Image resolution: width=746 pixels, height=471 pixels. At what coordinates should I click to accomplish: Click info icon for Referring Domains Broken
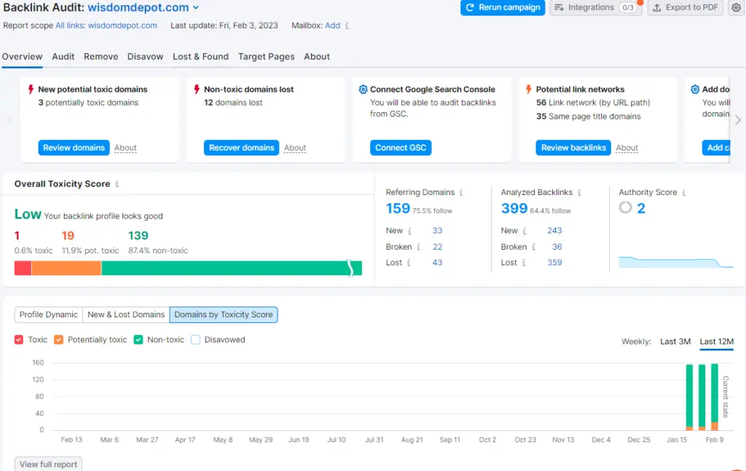(418, 247)
